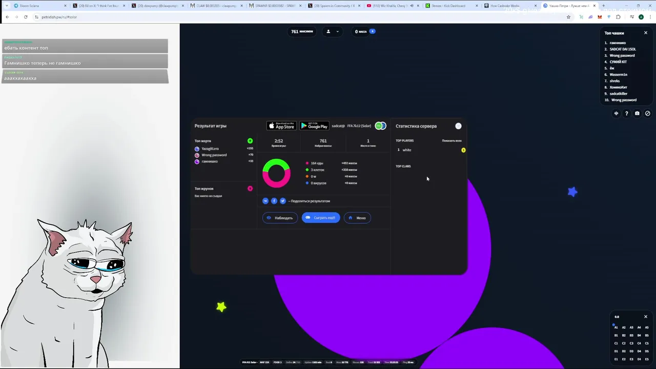This screenshot has height=369, width=656.
Task: Click the Меню button
Action: pyautogui.click(x=357, y=218)
